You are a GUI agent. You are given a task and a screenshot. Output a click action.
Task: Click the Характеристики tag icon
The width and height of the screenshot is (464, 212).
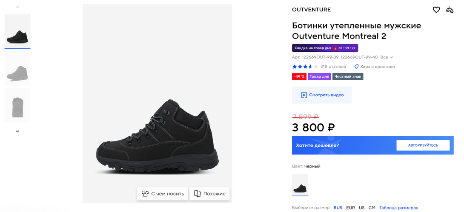click(x=356, y=67)
